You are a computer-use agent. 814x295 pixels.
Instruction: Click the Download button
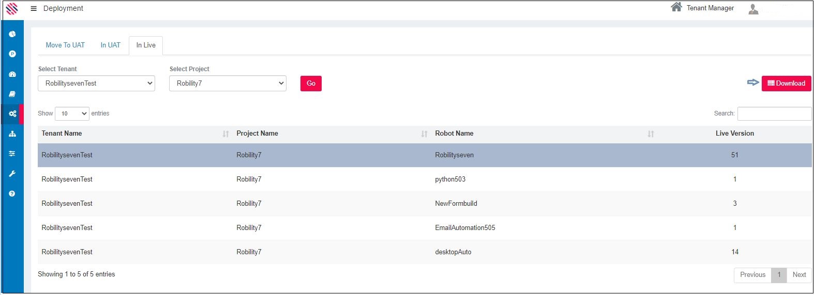[786, 84]
